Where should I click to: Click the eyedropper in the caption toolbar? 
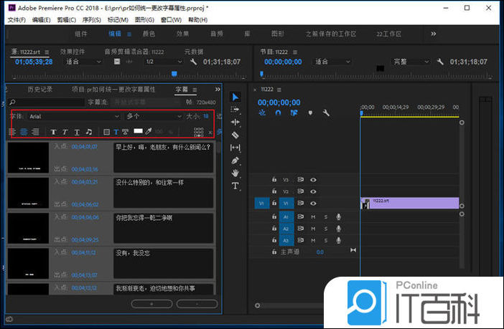coord(149,132)
